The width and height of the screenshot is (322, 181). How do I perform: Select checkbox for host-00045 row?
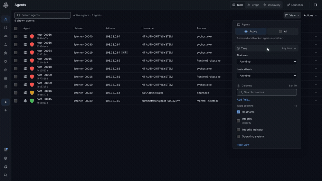(x=15, y=101)
